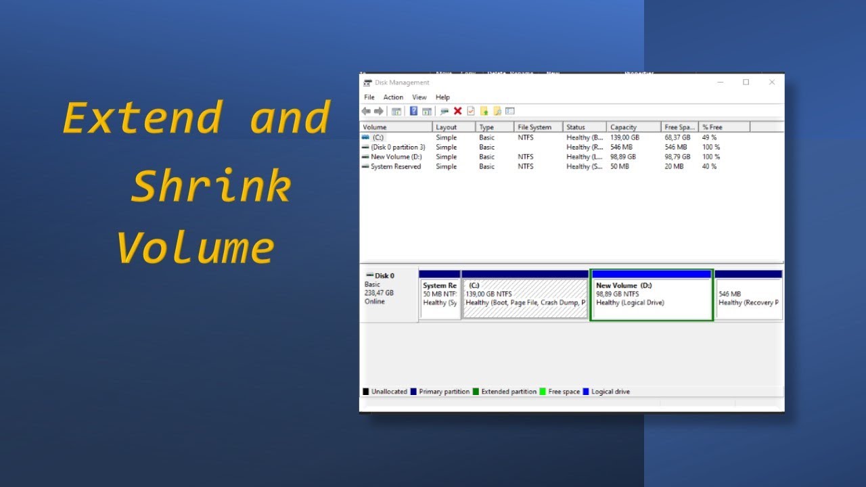Open the Help menu
This screenshot has height=487, width=866.
coord(442,97)
